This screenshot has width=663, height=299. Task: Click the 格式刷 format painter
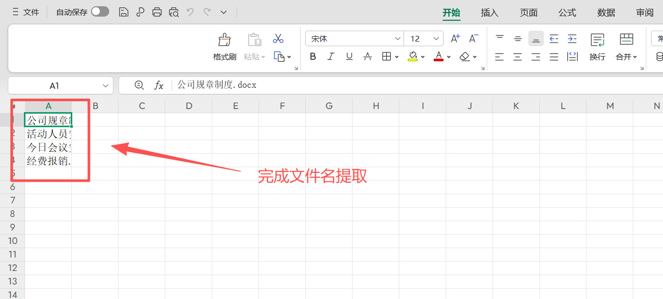(225, 47)
